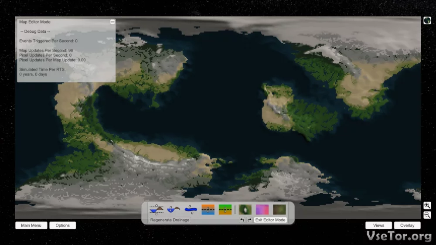The image size is (436, 245).
Task: Select the water basin terrain tool
Action: point(174,210)
